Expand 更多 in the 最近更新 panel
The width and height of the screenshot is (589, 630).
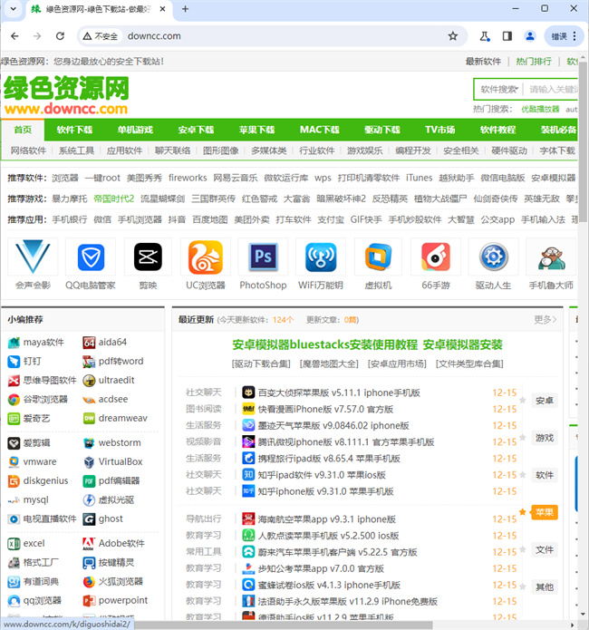pyautogui.click(x=545, y=319)
